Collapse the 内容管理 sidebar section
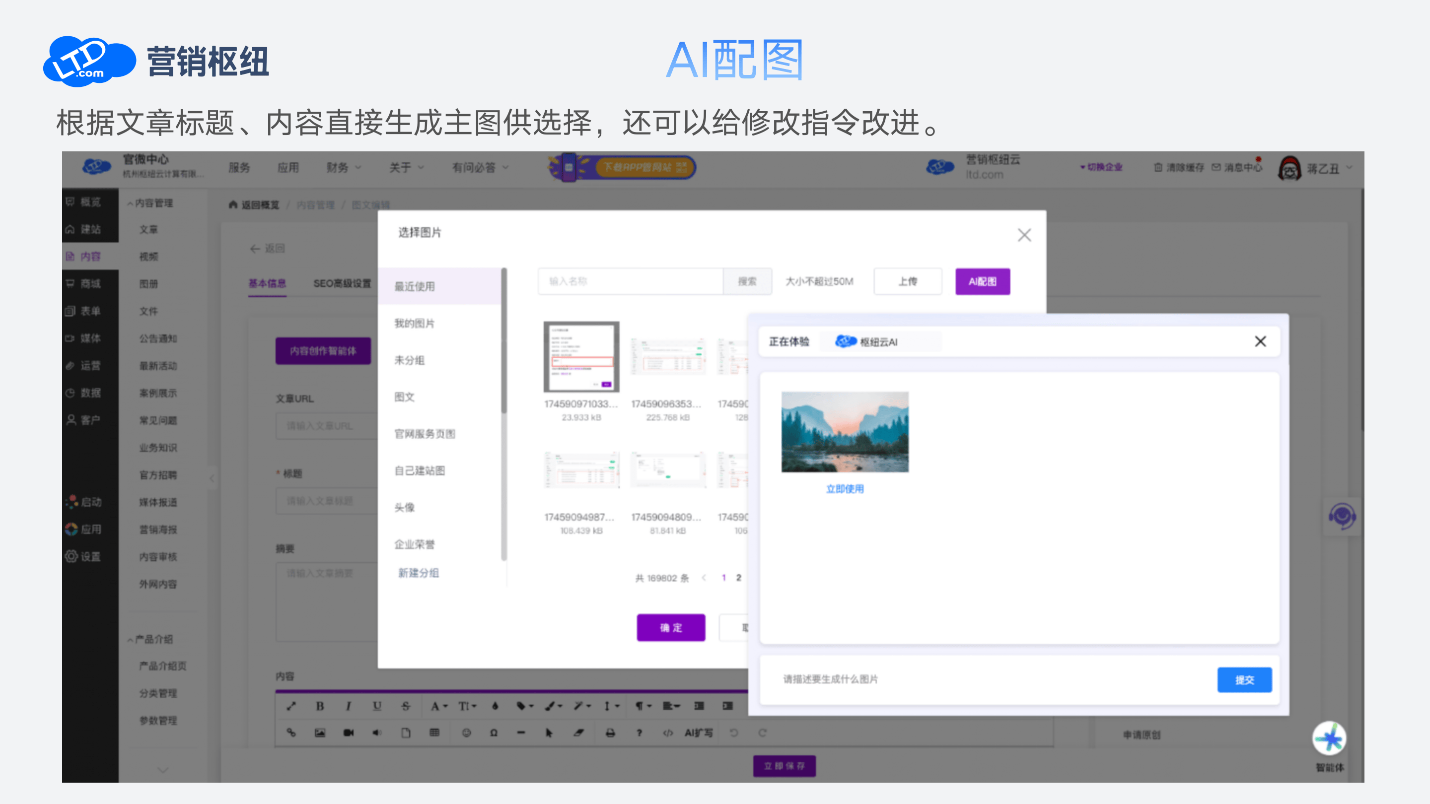Viewport: 1430px width, 804px height. (x=150, y=203)
